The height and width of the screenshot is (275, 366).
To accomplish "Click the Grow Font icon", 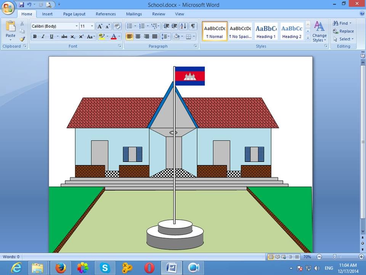I will point(100,26).
